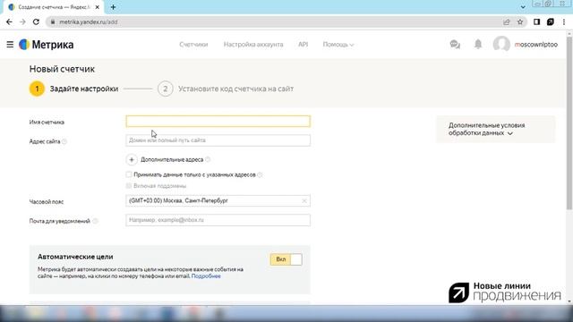Screen dimensions: 573x322
Task: Close the Создание счетчика tab
Action: point(98,7)
